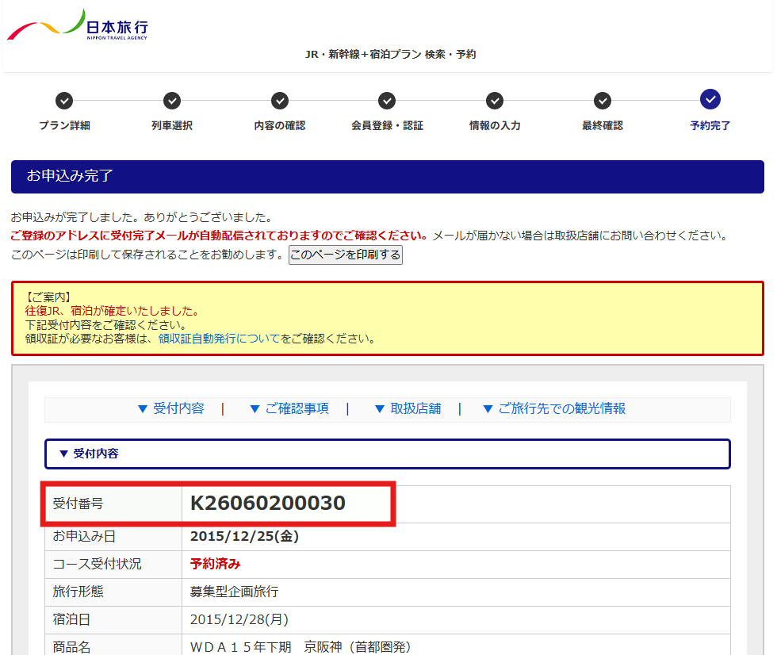Click the red 受付完了メール confirmation warning text
The height and width of the screenshot is (655, 777).
[220, 236]
